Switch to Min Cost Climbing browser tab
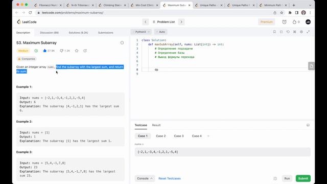The width and height of the screenshot is (327, 184). (145, 5)
